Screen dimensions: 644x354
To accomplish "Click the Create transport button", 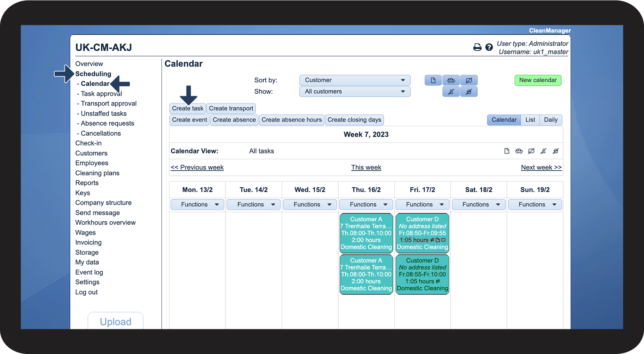I will pyautogui.click(x=231, y=109).
